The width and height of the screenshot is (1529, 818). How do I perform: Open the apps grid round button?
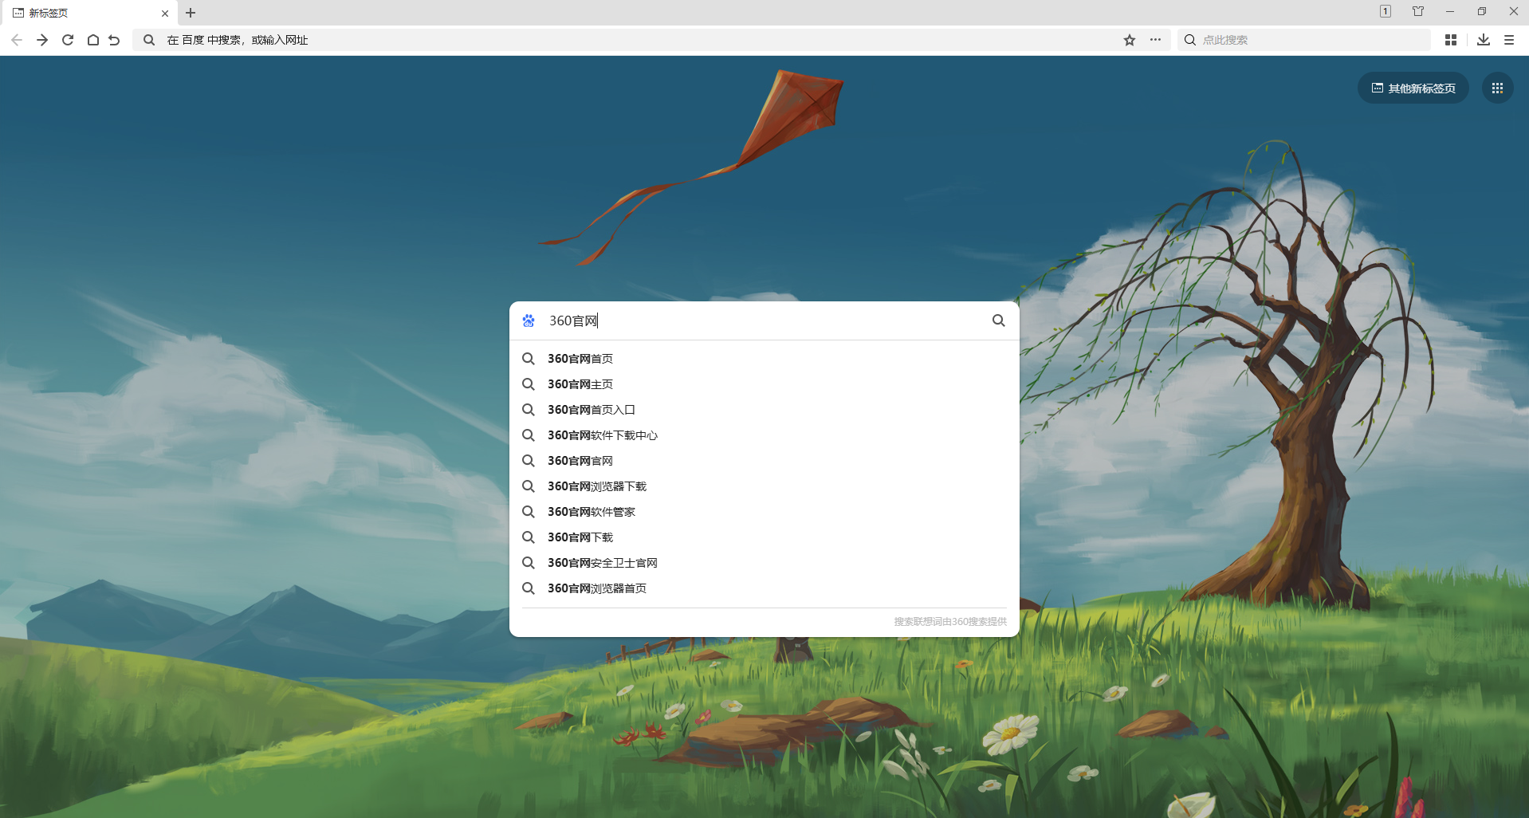1497,88
